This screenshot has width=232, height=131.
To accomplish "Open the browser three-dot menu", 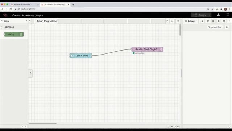I will tap(229, 9).
